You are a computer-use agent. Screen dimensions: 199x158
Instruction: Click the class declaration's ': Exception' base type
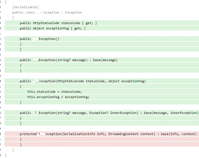tap(72, 12)
